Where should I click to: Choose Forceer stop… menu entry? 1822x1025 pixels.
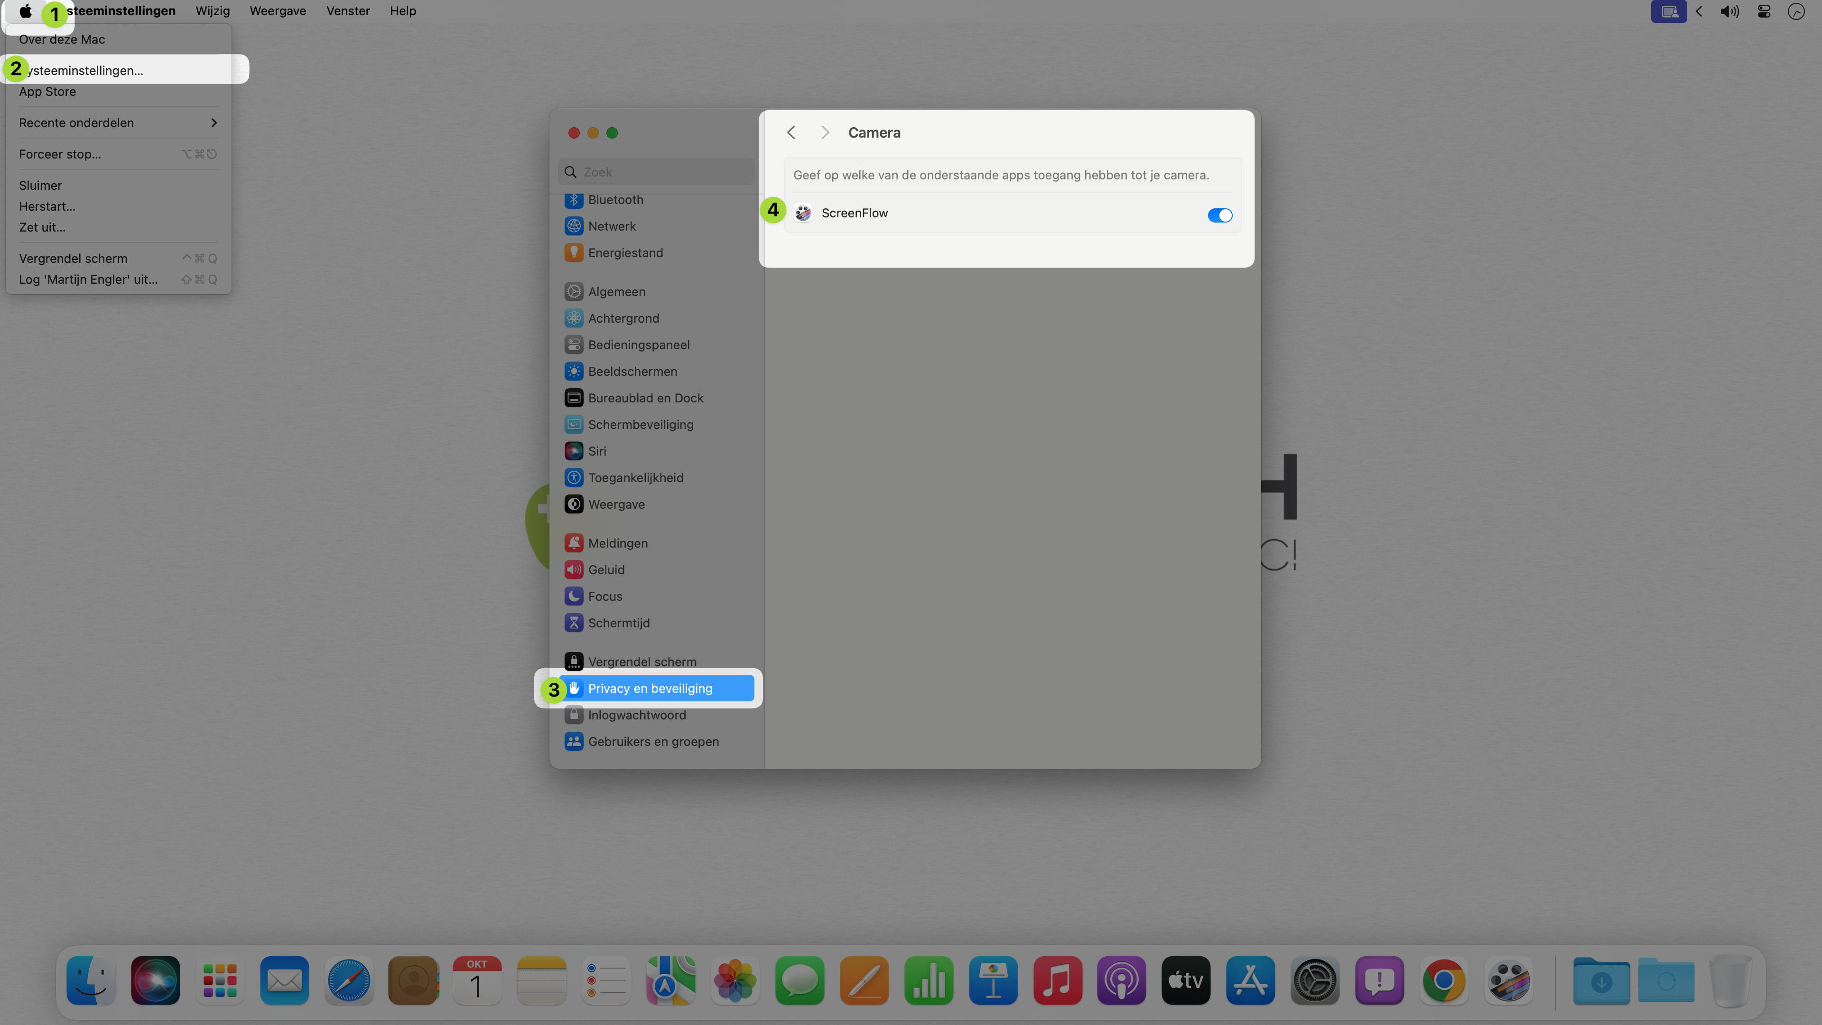(x=118, y=154)
